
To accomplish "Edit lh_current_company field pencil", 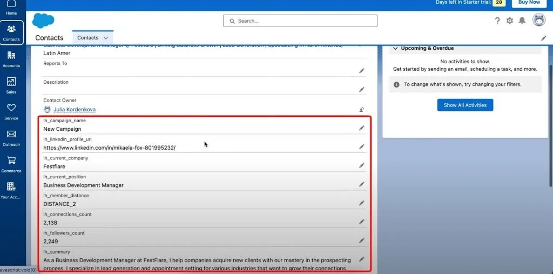I will tap(361, 165).
